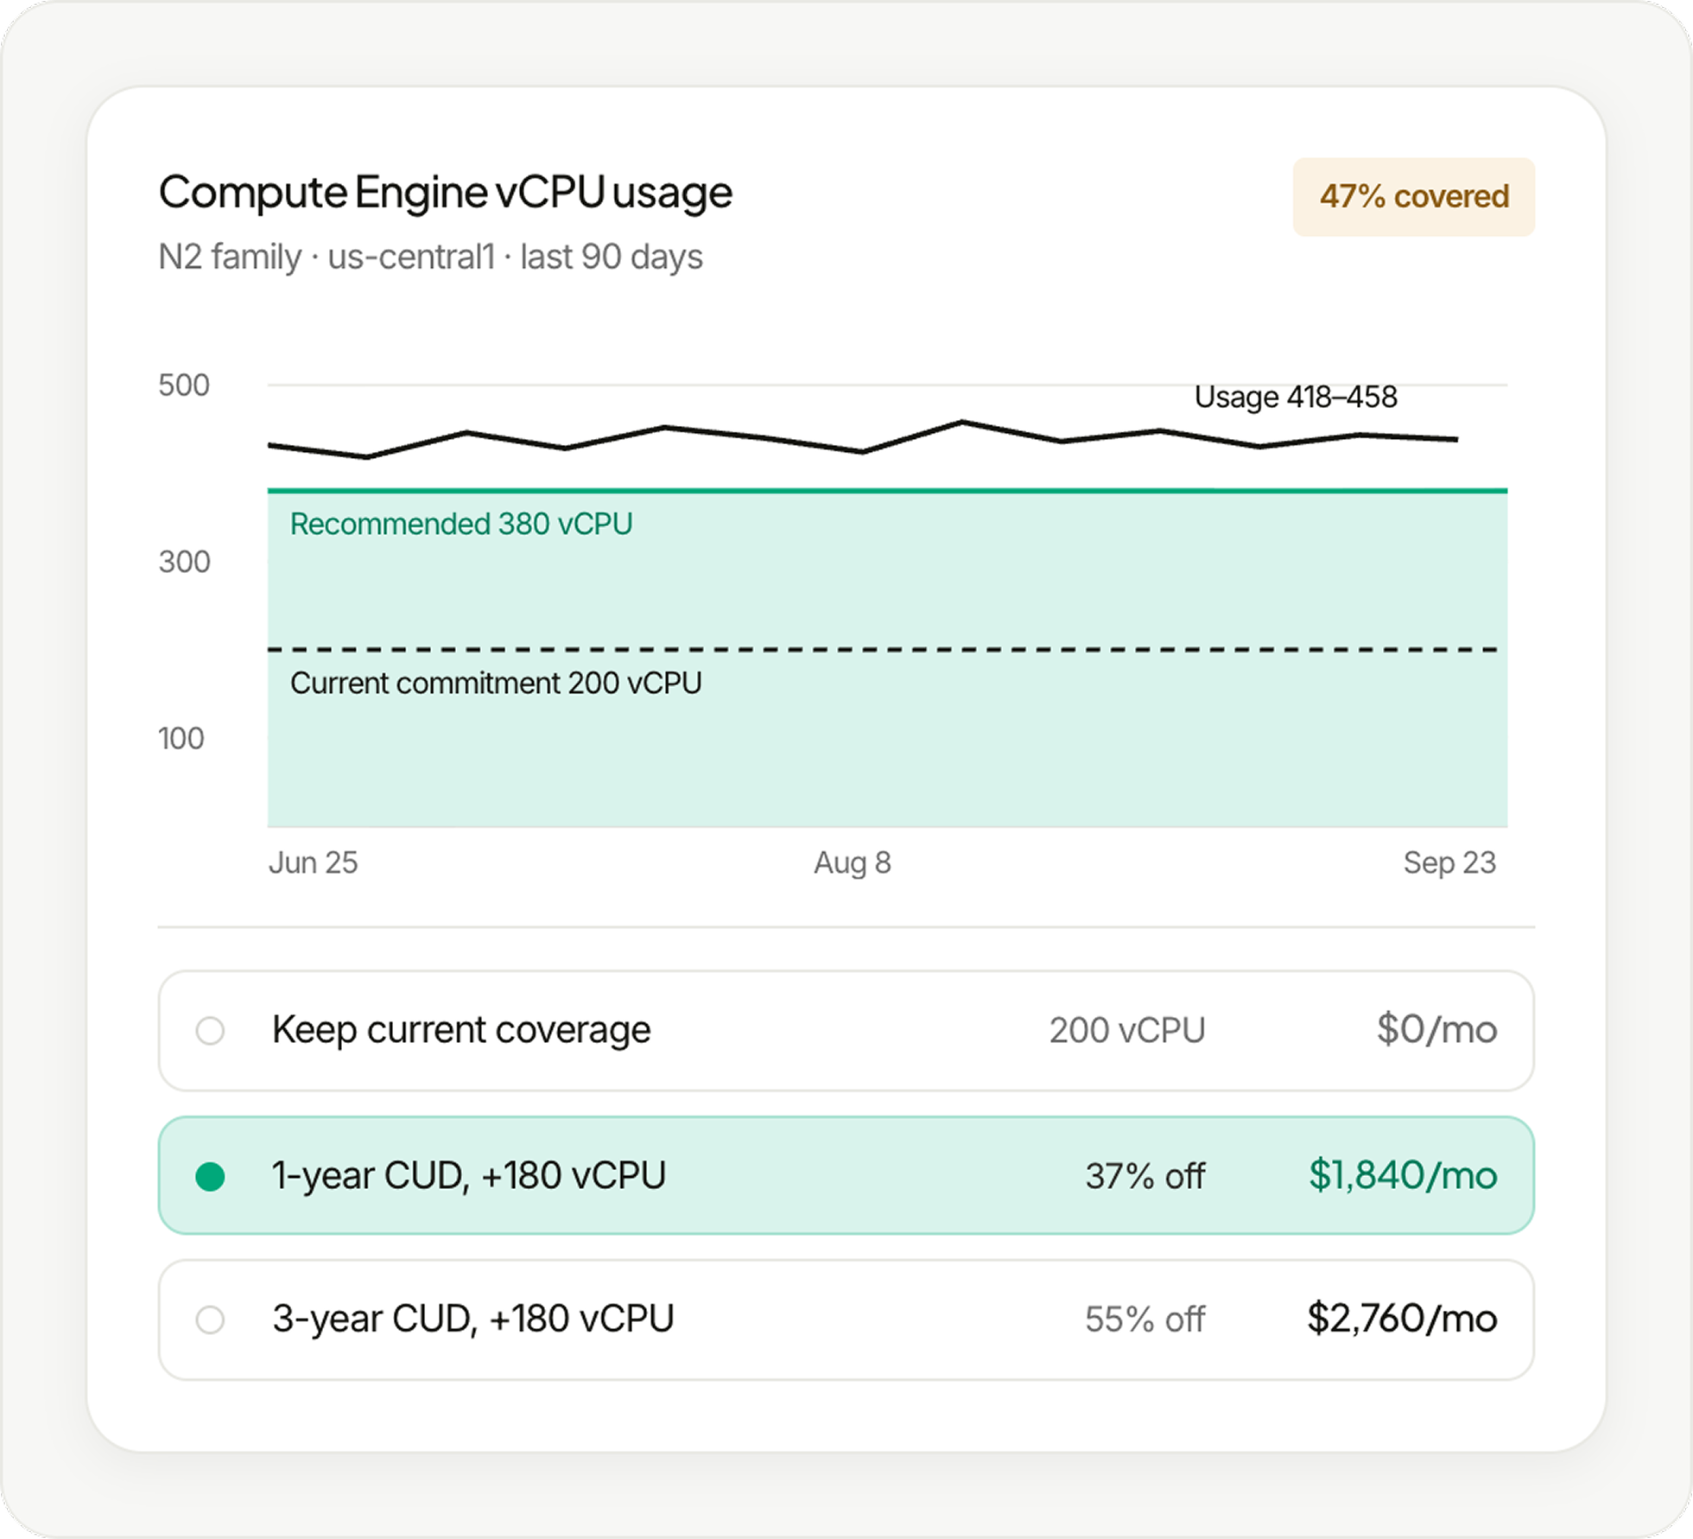Click the N2 family us-central1 subtitle
The width and height of the screenshot is (1693, 1539).
tap(430, 257)
